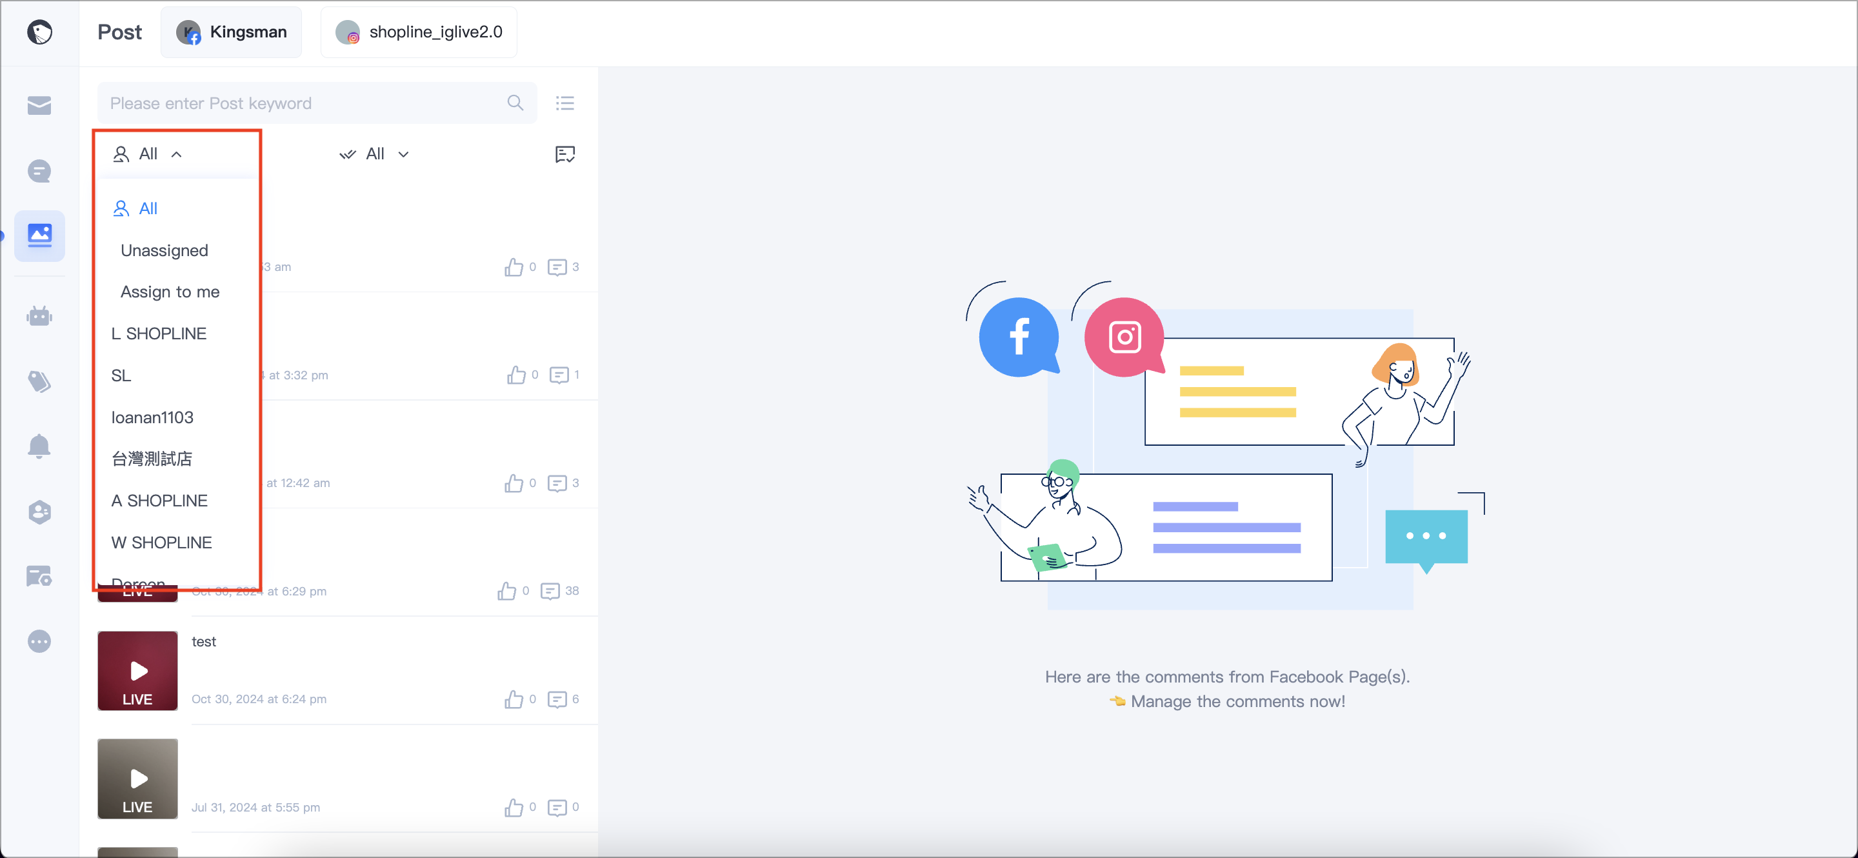Click comment icon on Jul 31 post
Image resolution: width=1858 pixels, height=858 pixels.
pyautogui.click(x=557, y=808)
